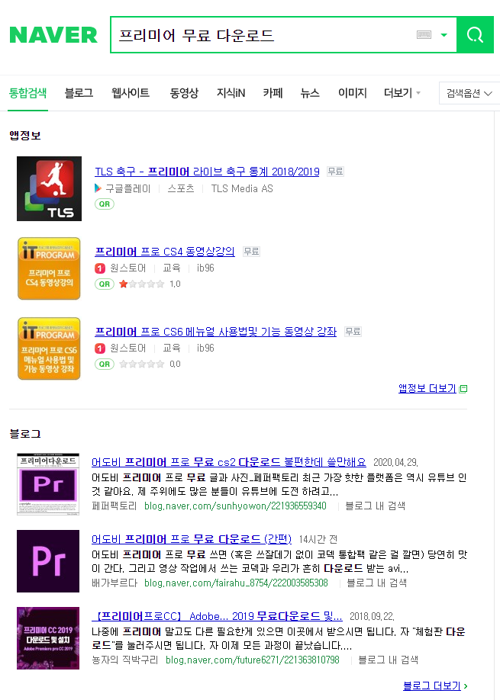
Task: Expand the 더보기 tab menu
Action: point(402,93)
